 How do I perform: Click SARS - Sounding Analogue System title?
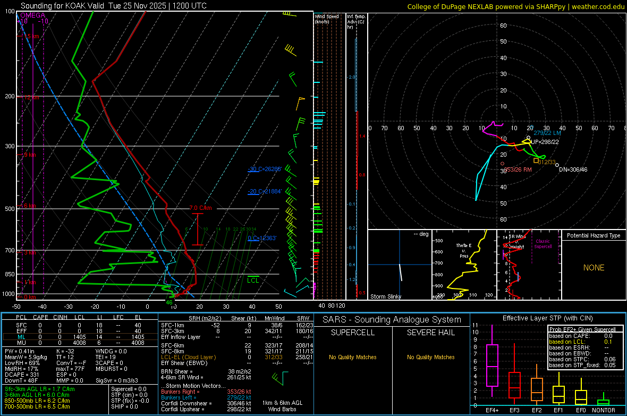392,320
